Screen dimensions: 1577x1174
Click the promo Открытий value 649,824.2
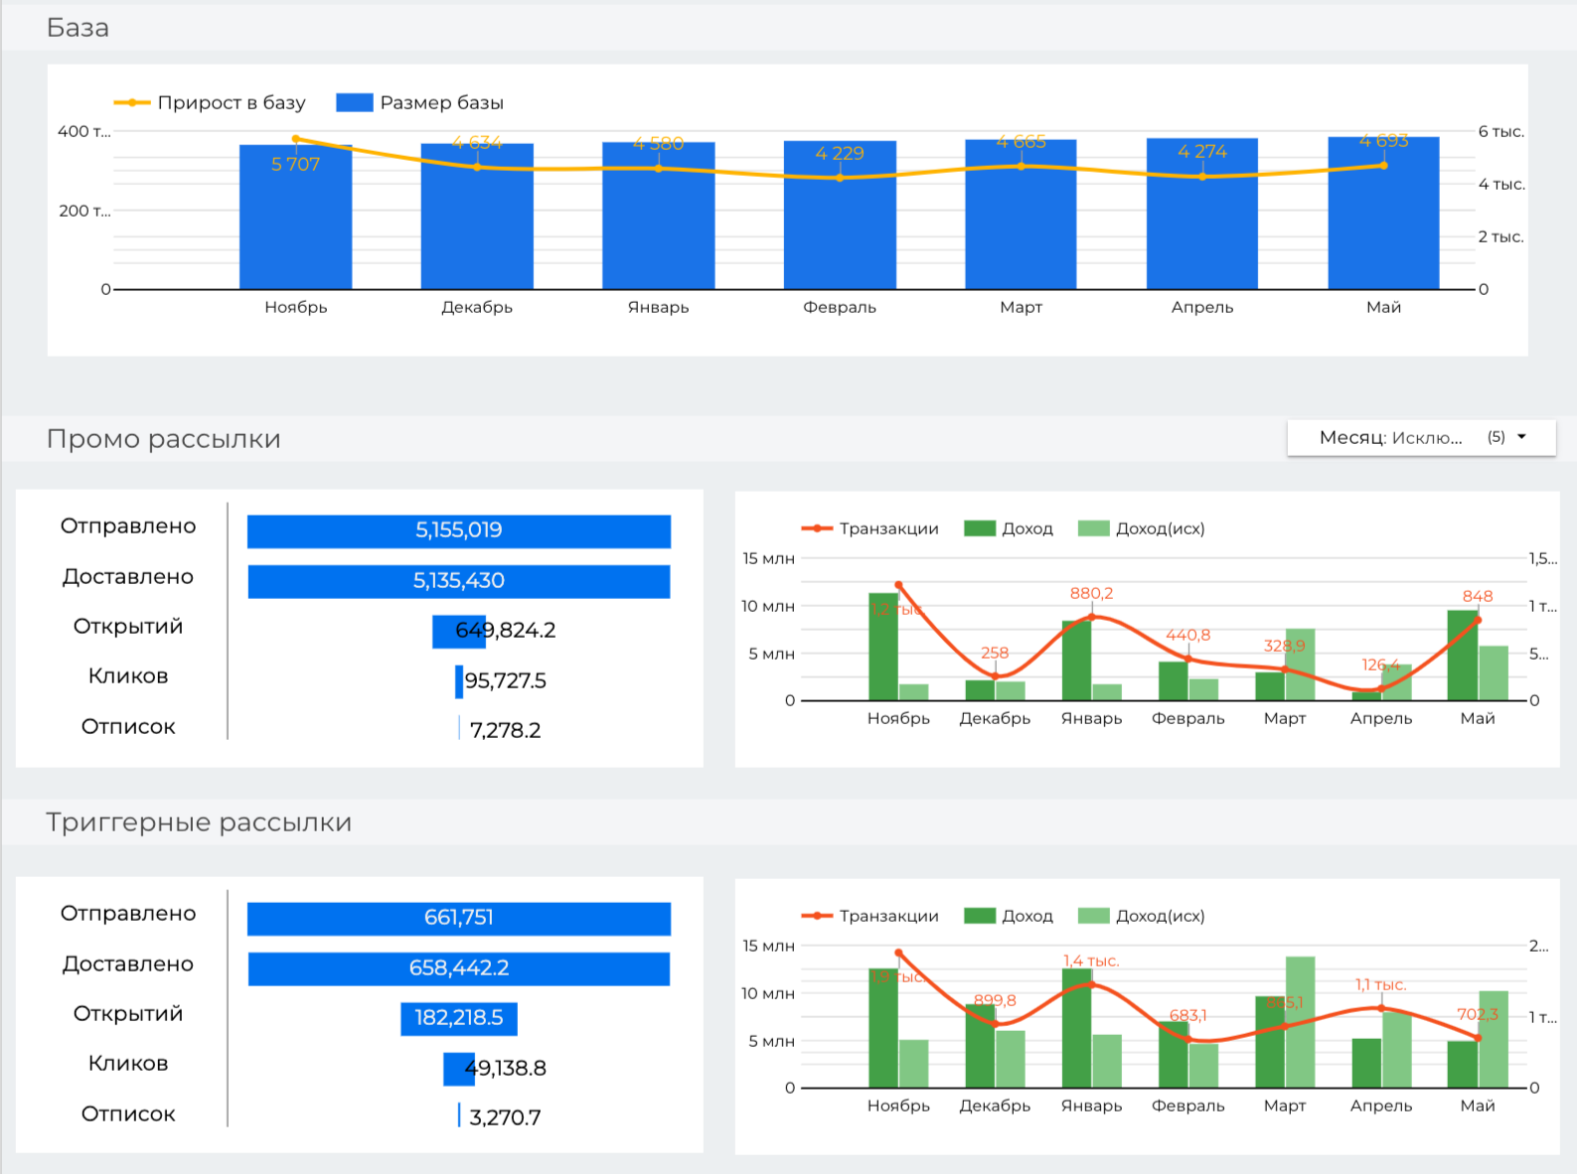coord(505,631)
